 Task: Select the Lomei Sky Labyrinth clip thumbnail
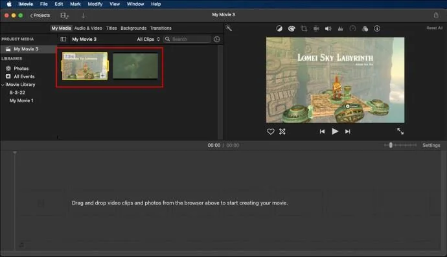[x=85, y=66]
